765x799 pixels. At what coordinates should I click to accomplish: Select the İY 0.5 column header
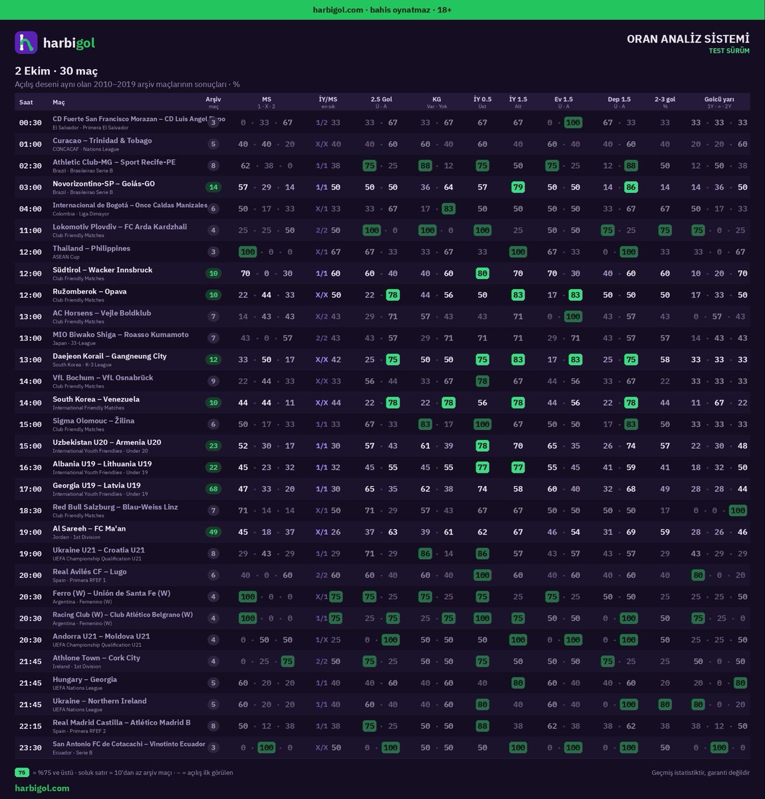482,102
